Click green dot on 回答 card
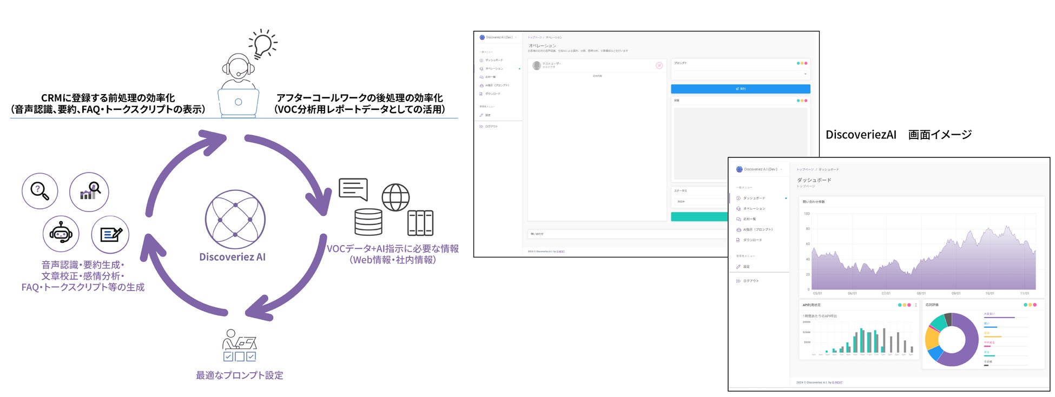This screenshot has width=1055, height=397. point(798,101)
